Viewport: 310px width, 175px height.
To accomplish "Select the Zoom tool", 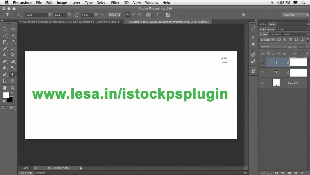I will (x=13, y=88).
